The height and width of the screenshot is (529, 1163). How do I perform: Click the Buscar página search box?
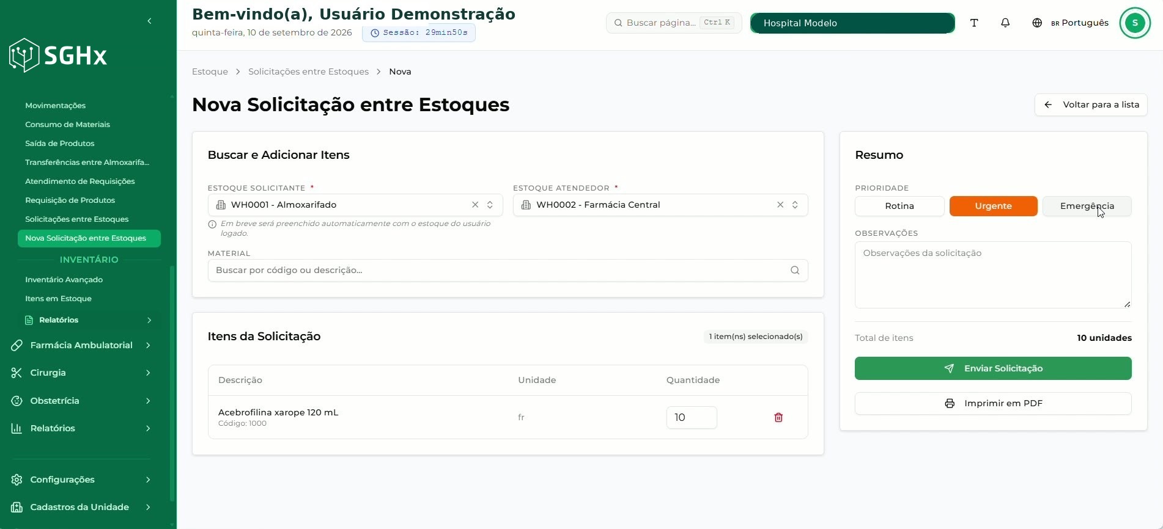pyautogui.click(x=674, y=23)
